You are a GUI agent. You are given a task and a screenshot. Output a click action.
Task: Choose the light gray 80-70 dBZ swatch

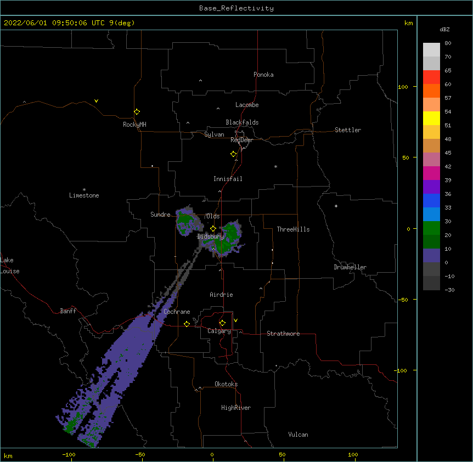coord(431,49)
